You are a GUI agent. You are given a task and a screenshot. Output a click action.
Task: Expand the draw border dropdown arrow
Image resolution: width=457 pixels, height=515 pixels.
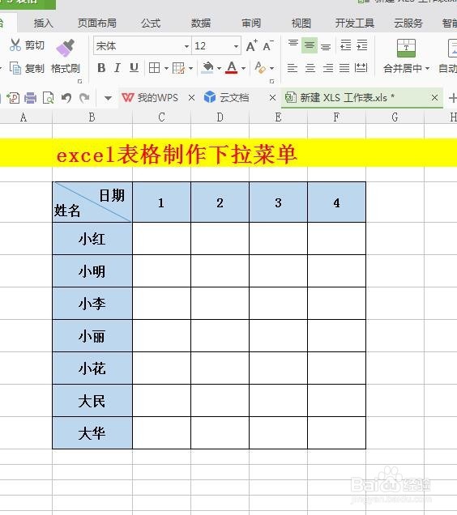tap(190, 68)
